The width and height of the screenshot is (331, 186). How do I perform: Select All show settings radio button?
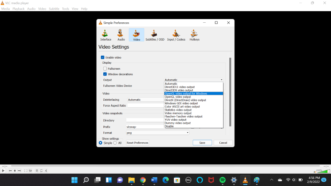point(115,143)
